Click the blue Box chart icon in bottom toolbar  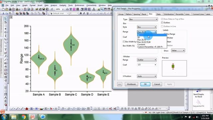click(36, 109)
